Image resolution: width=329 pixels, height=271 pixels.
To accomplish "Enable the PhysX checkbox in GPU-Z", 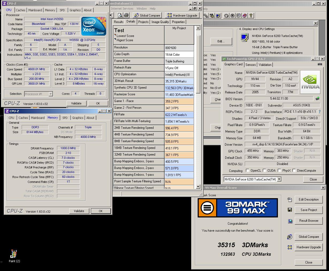I will pos(279,171).
